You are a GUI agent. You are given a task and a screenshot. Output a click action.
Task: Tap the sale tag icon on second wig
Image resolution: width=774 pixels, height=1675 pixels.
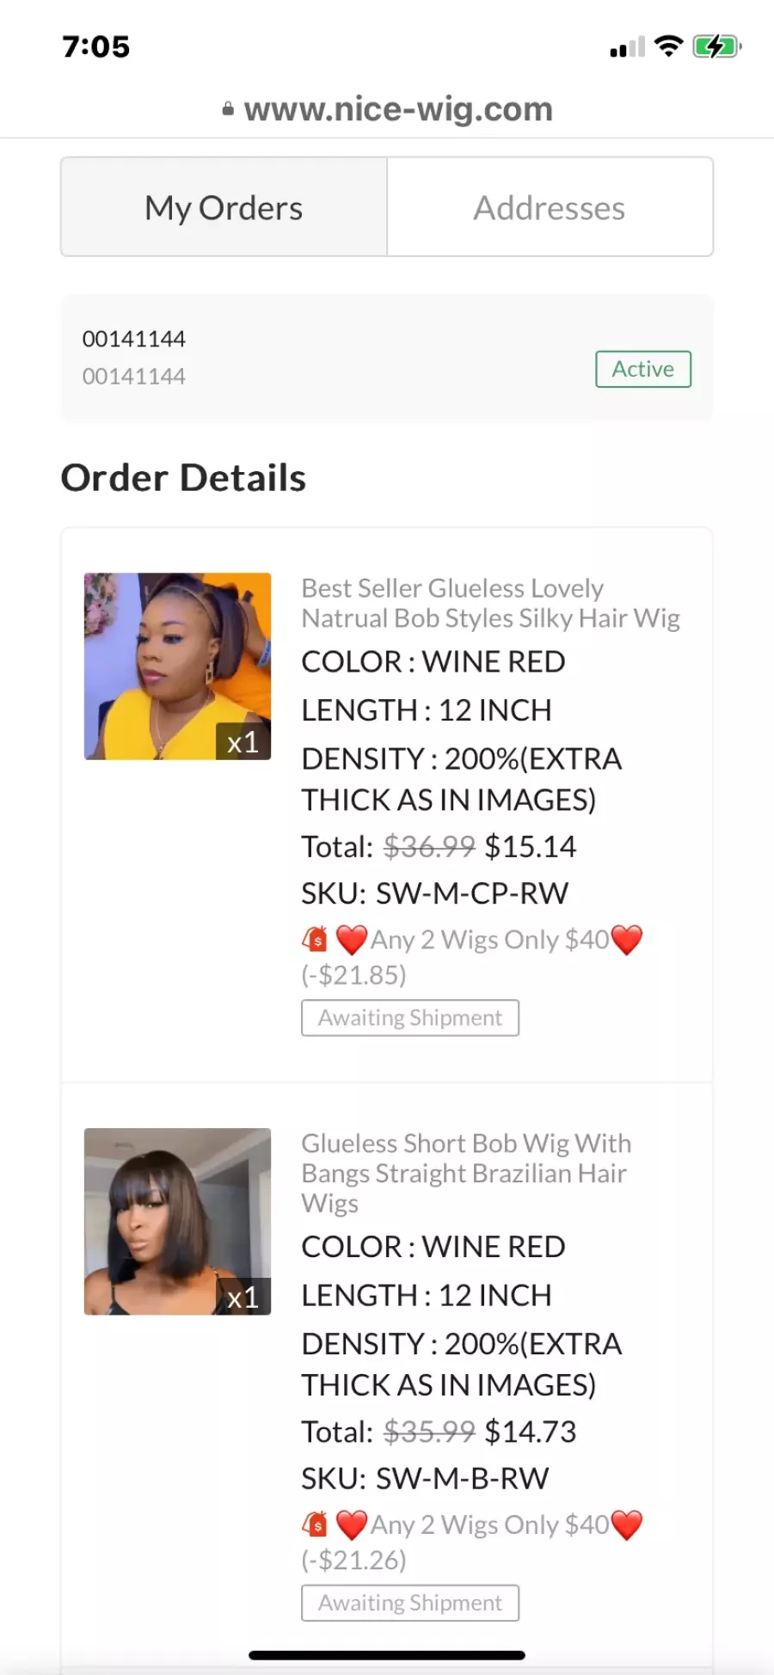click(315, 1525)
